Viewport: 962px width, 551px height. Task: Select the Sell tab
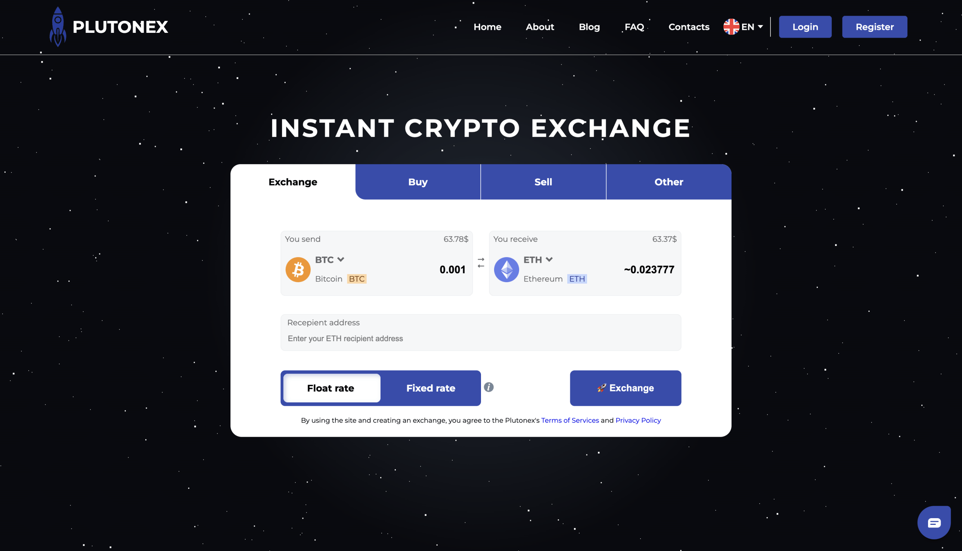543,182
